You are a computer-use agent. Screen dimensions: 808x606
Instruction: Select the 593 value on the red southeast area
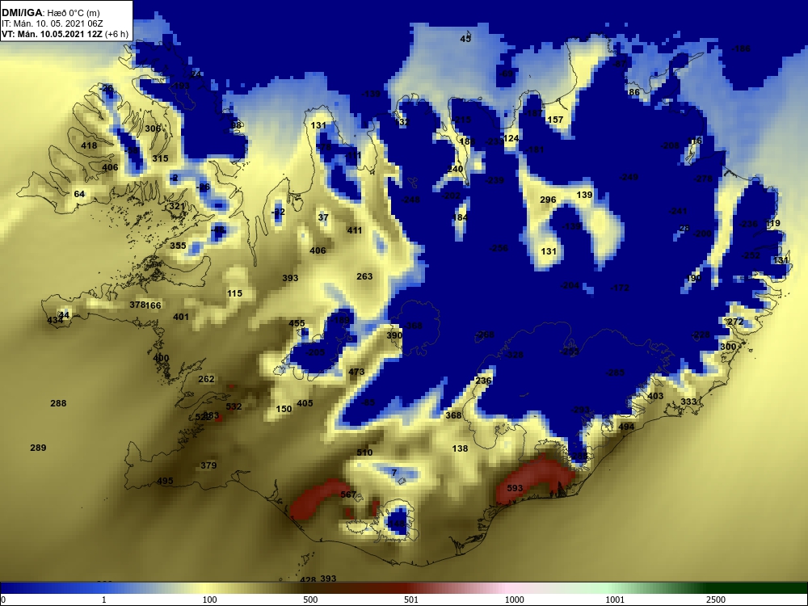point(515,488)
